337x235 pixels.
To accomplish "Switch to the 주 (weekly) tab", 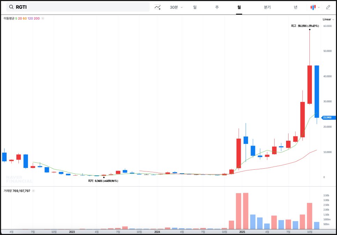I will 217,7.
